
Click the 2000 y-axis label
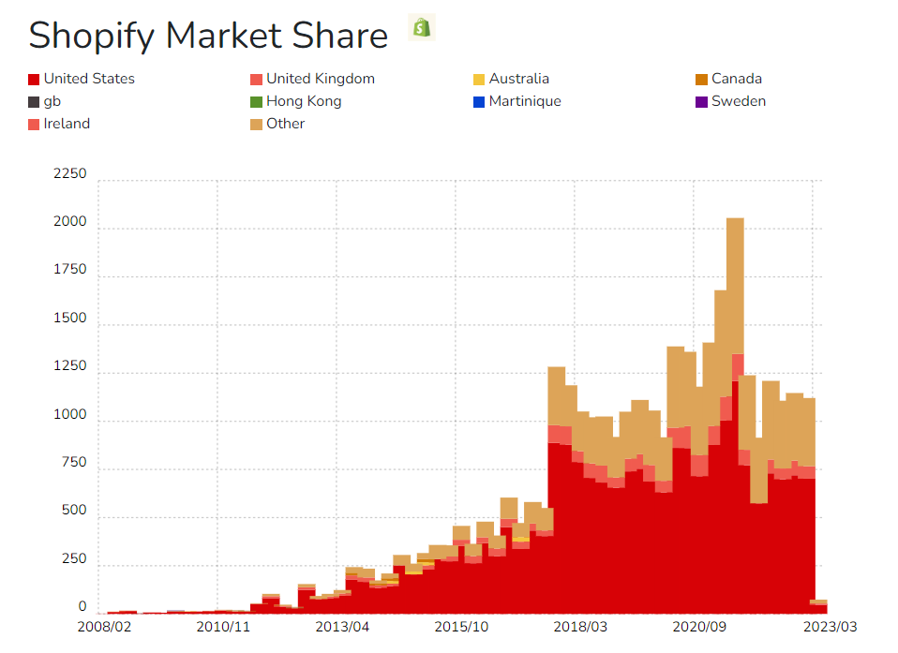coord(70,221)
